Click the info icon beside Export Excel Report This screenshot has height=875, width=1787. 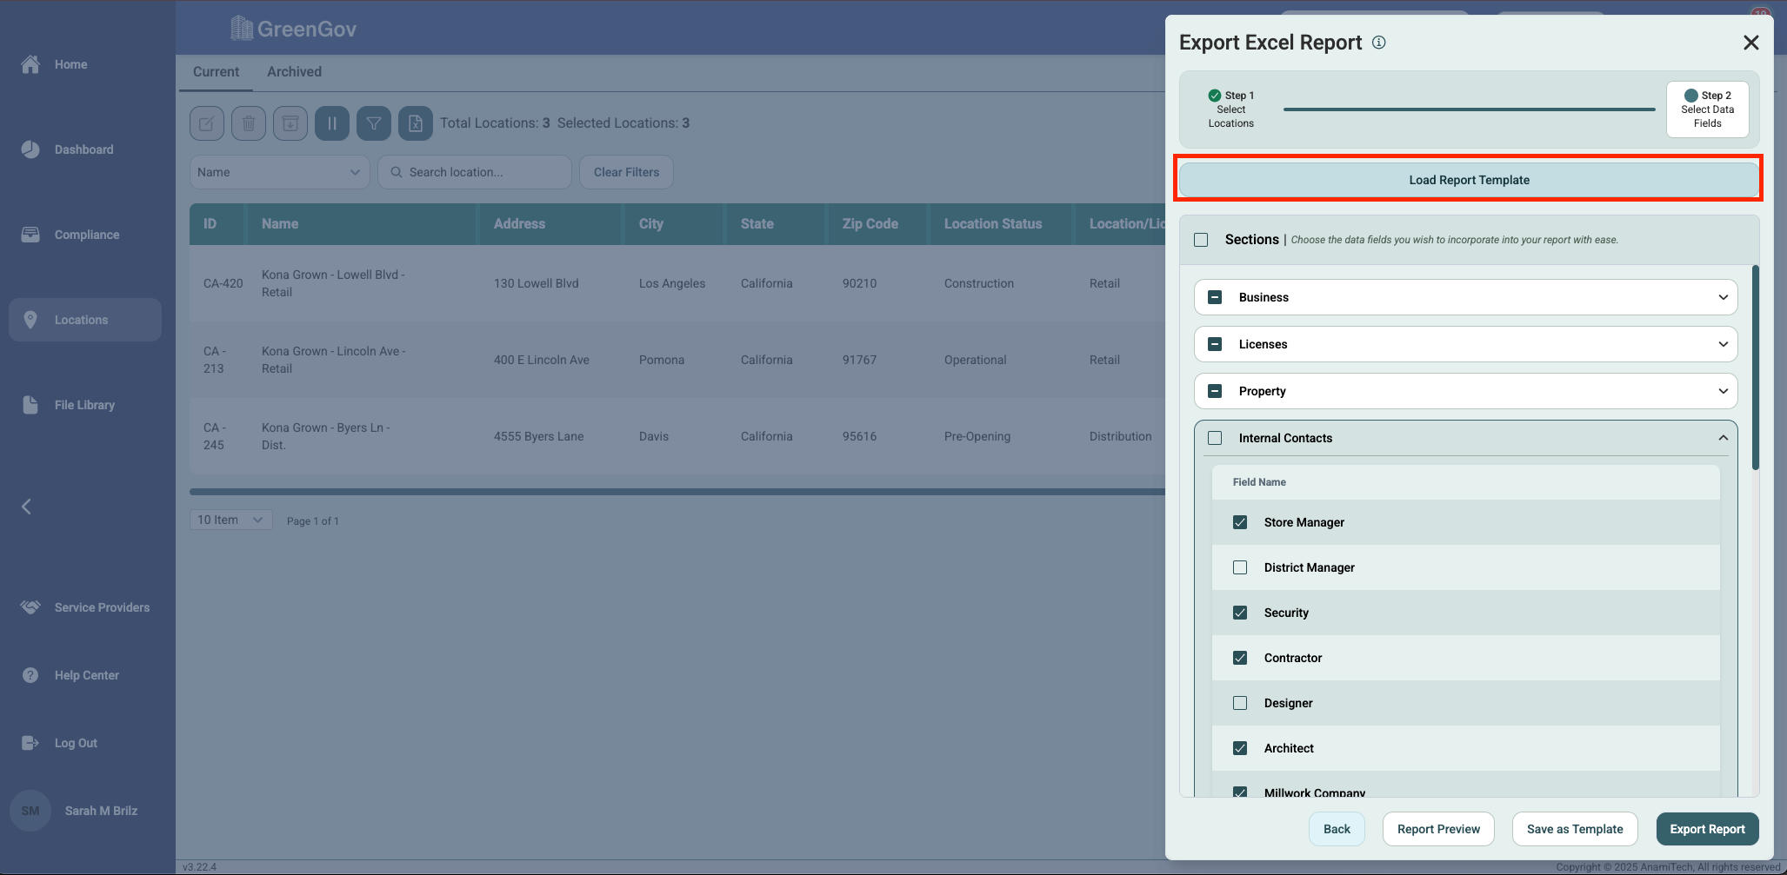(1379, 43)
